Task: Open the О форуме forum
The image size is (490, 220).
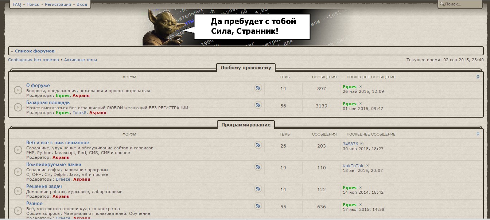Action: [x=38, y=86]
